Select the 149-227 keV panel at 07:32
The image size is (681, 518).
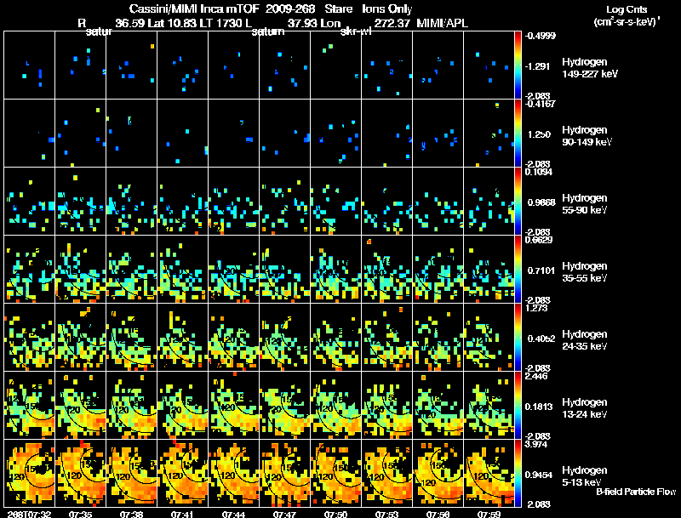pos(30,65)
